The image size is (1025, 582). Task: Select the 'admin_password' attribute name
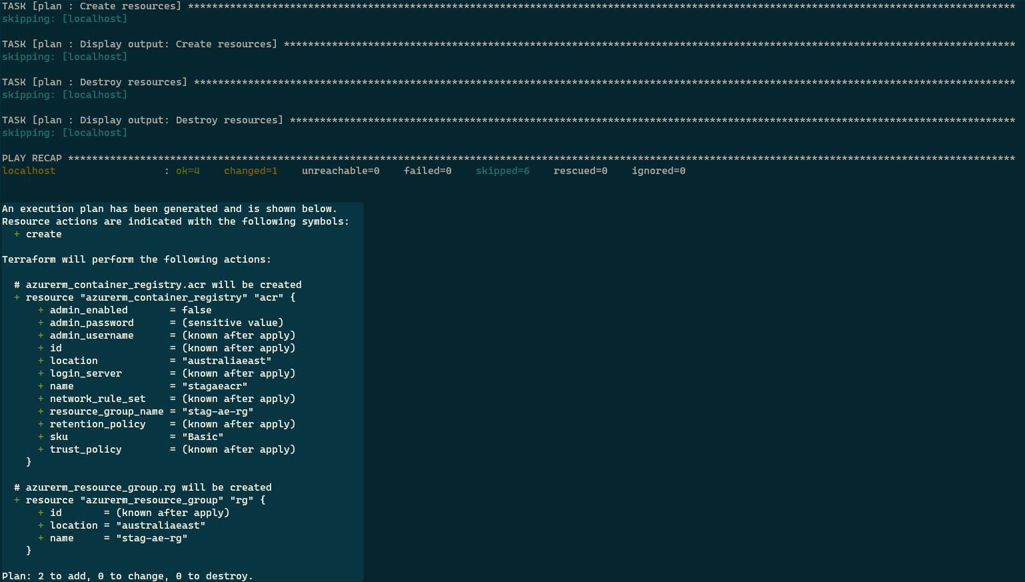point(92,323)
